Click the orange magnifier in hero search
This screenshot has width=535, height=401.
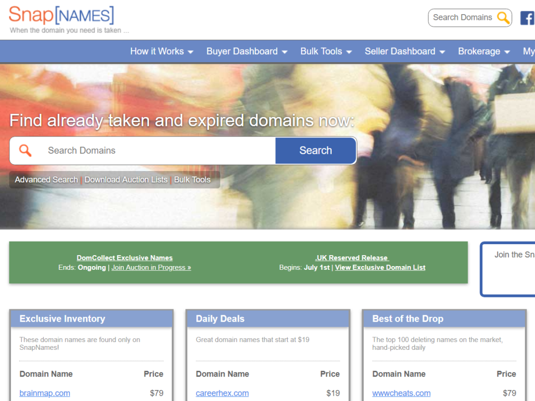[x=25, y=150]
